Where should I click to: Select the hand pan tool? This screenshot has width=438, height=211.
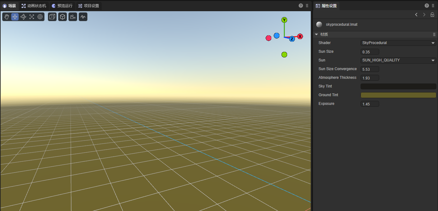click(7, 17)
